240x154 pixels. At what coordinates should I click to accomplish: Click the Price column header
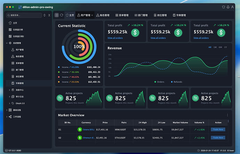tap(105, 122)
